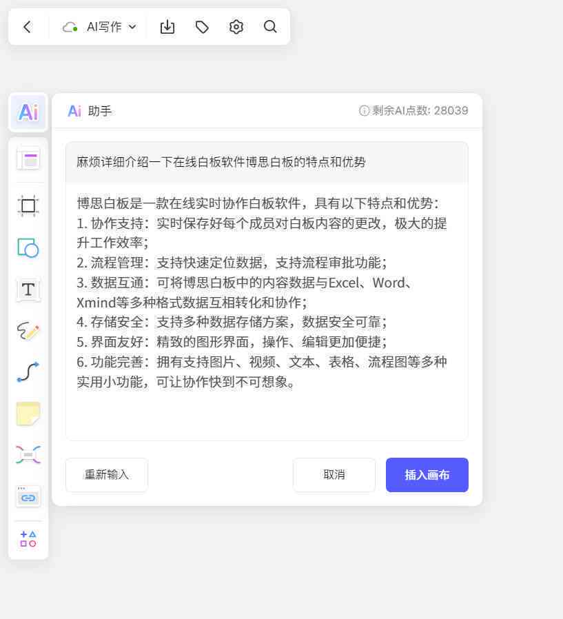Select the pen drawing tool
The width and height of the screenshot is (563, 619).
pyautogui.click(x=28, y=331)
